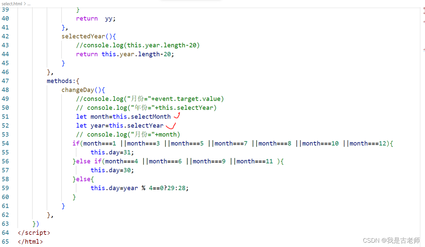This screenshot has height=247, width=425.
Task: Click line number 40 in the gutter
Action: (x=5, y=19)
